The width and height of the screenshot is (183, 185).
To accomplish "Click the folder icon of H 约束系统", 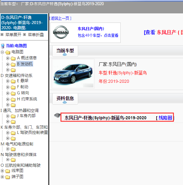I will (x=13, y=99).
